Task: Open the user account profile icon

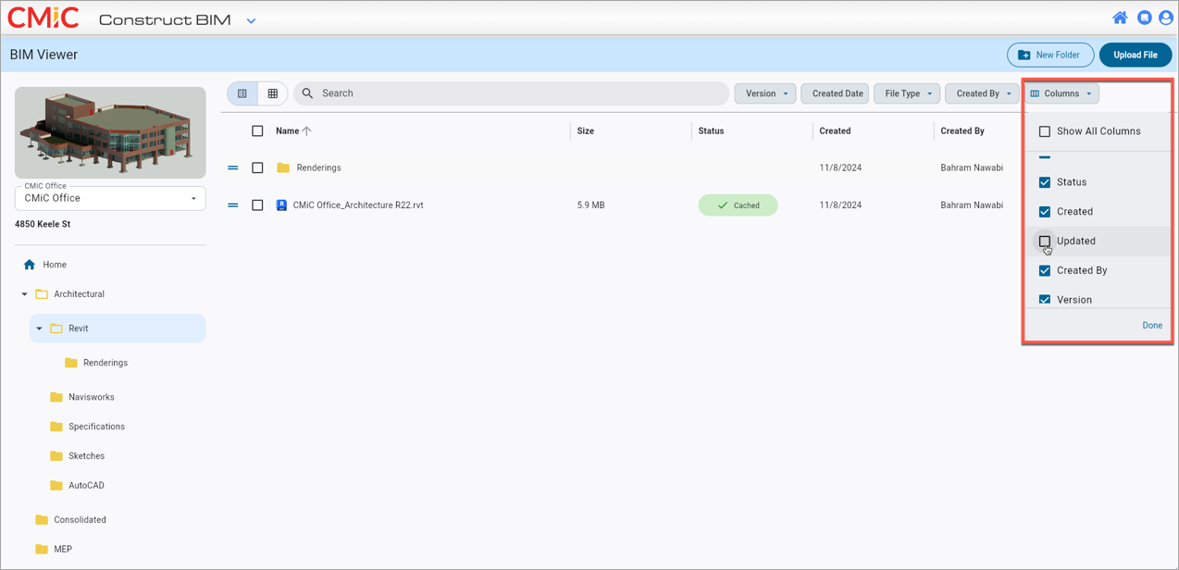Action: point(1166,18)
